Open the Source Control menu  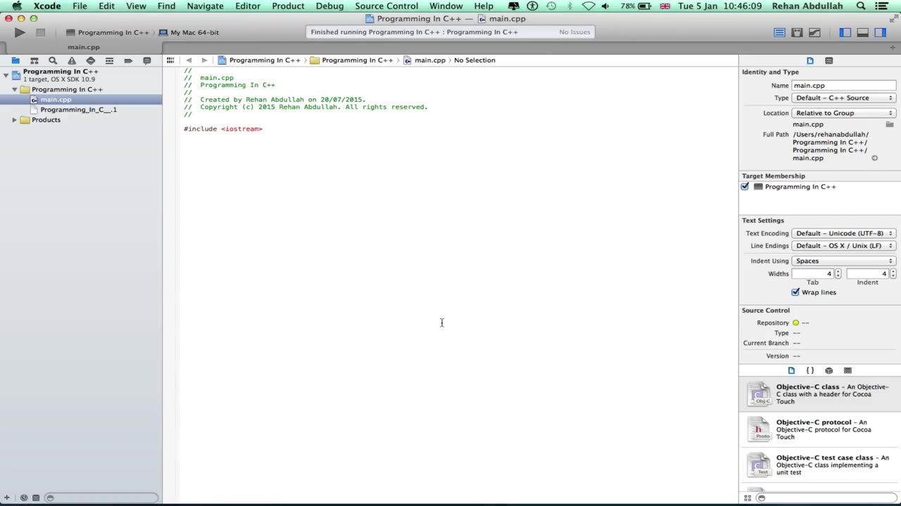(x=386, y=6)
